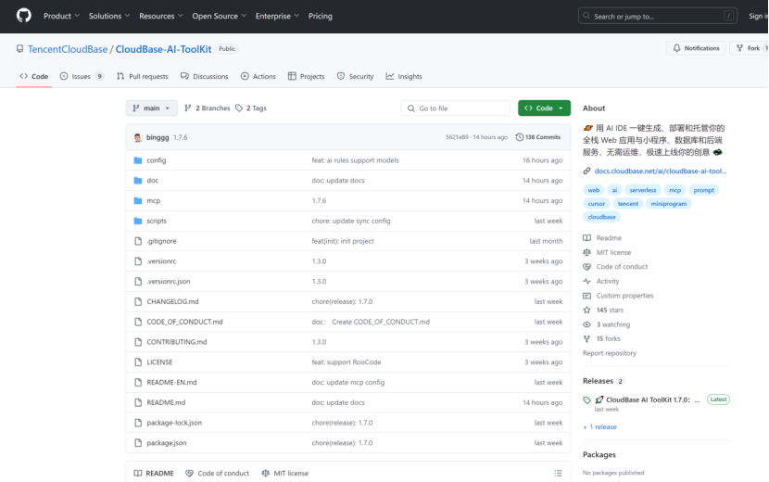Open binggg's profile avatar
Screen dimensions: 769x482
138,137
